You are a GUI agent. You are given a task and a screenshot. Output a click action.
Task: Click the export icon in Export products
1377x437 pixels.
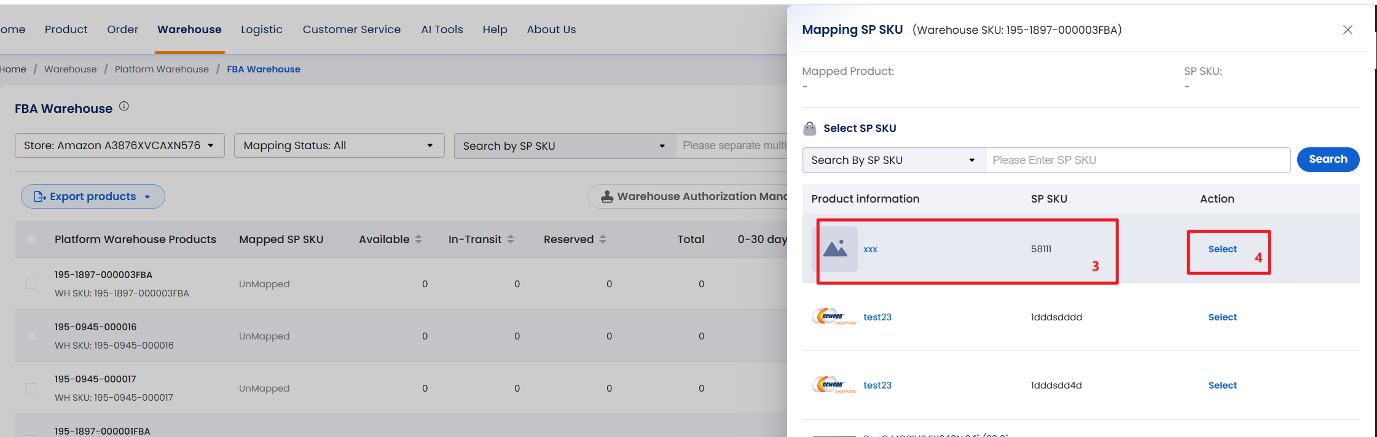click(40, 196)
